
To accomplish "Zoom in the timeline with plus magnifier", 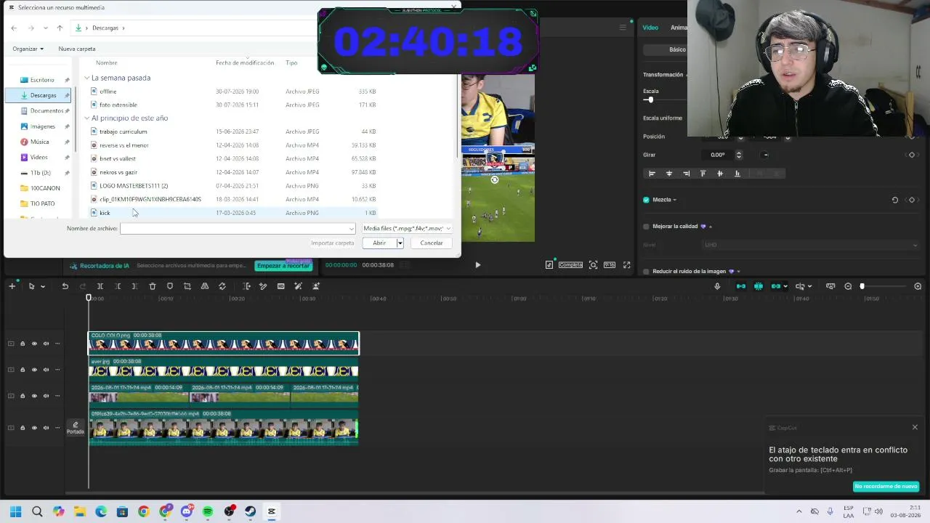I will [918, 286].
